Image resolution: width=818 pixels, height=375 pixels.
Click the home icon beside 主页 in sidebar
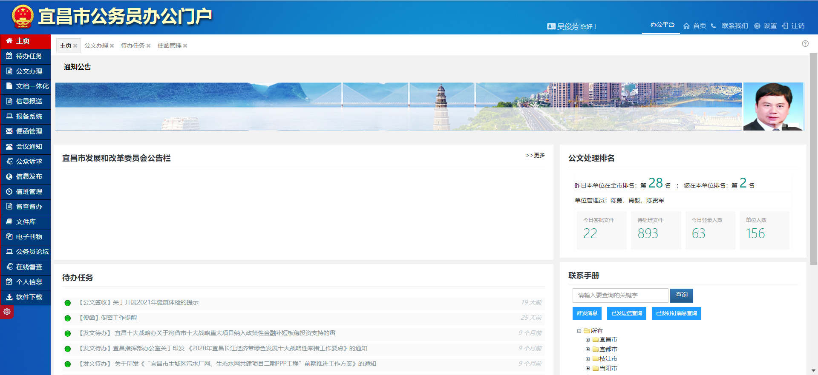click(9, 41)
